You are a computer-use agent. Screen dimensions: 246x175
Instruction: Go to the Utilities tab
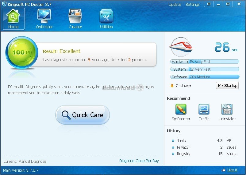[106, 19]
